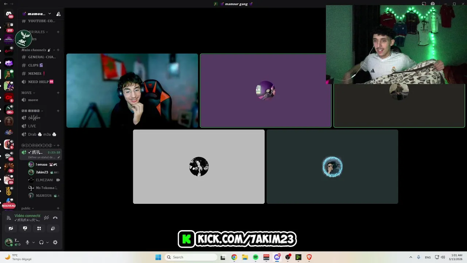
Task: Open activities launcher icon in voice panel
Action: [x=39, y=228]
